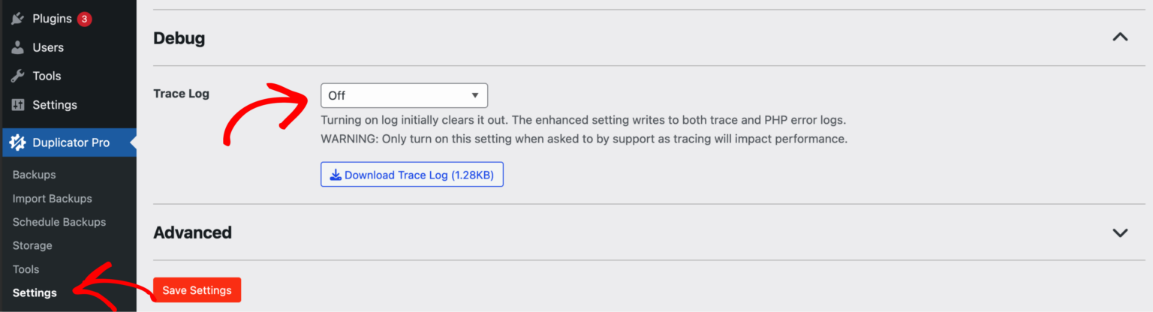Open Schedule Backups submenu item
The height and width of the screenshot is (312, 1153).
click(59, 222)
